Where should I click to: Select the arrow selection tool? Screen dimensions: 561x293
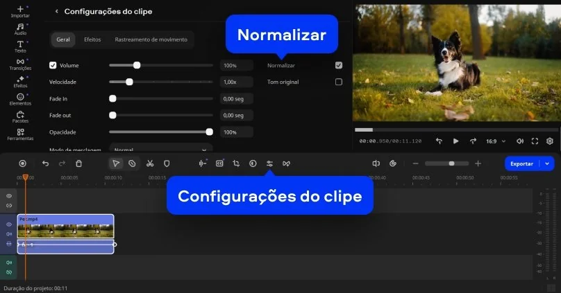pos(115,163)
